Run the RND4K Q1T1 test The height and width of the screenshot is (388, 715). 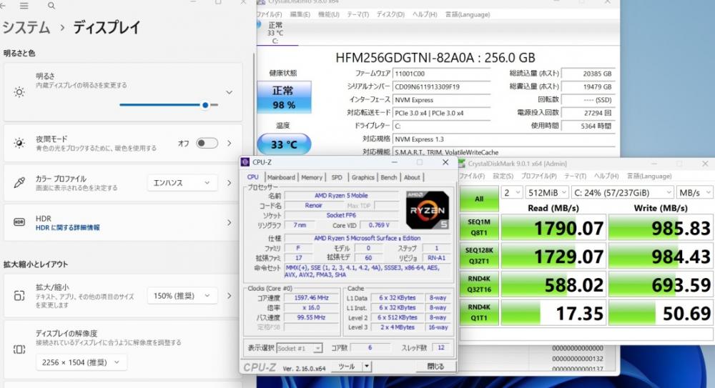[x=479, y=312]
